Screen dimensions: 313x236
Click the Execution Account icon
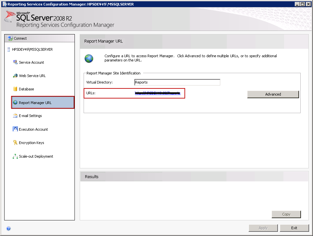point(15,129)
